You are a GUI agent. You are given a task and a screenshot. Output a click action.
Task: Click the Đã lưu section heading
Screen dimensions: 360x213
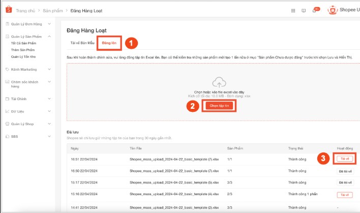pos(73,132)
